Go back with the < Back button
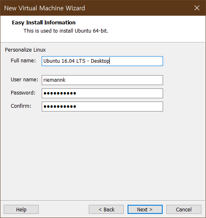This screenshot has height=218, width=206. coord(107,209)
